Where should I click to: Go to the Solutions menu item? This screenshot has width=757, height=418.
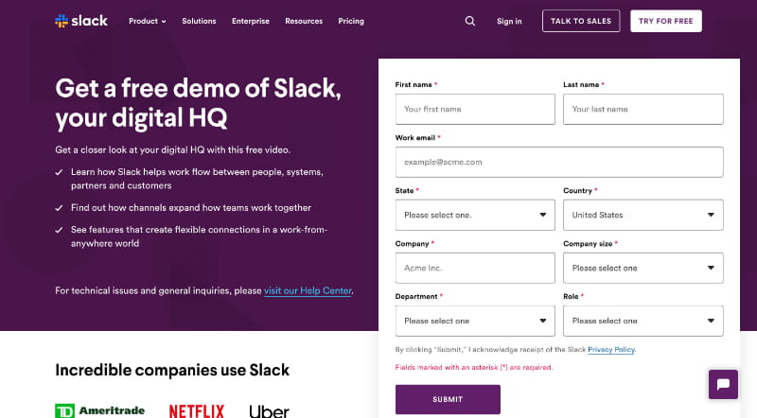pos(200,21)
